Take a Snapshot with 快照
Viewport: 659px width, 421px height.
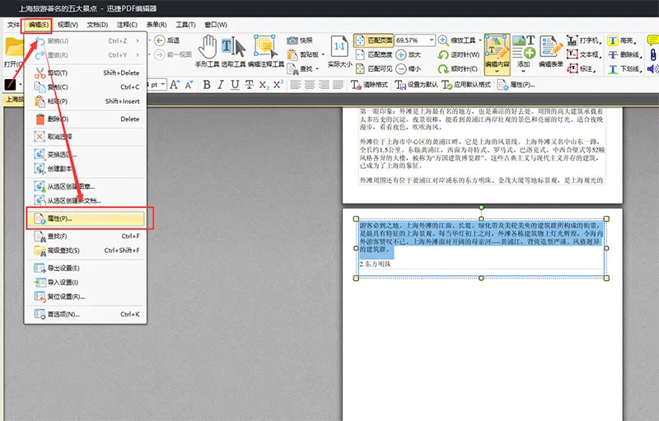(x=300, y=40)
